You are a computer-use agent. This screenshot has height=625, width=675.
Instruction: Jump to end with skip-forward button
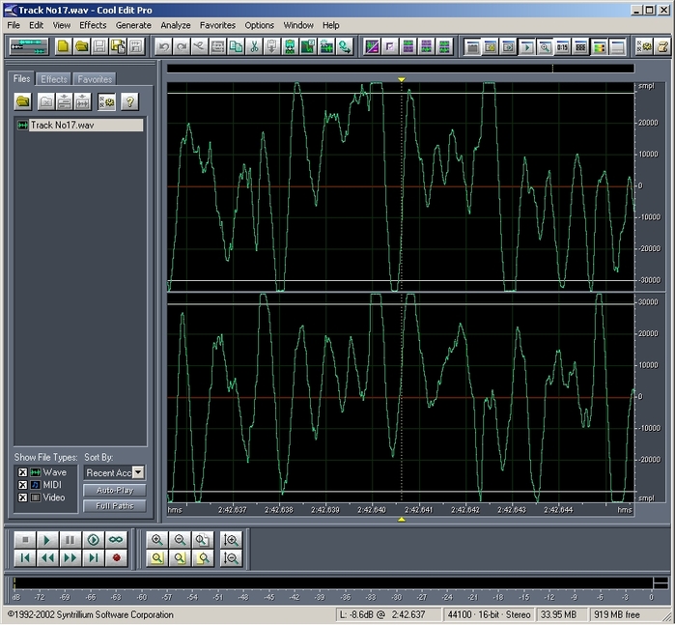tap(93, 558)
